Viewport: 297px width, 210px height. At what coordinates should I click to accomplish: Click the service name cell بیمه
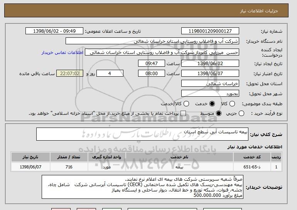[179, 167]
